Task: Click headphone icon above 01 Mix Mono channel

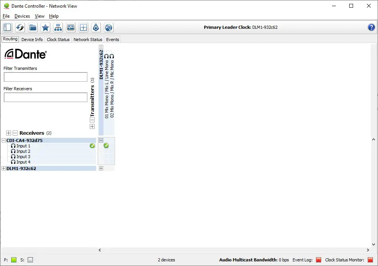Action: tap(106, 56)
